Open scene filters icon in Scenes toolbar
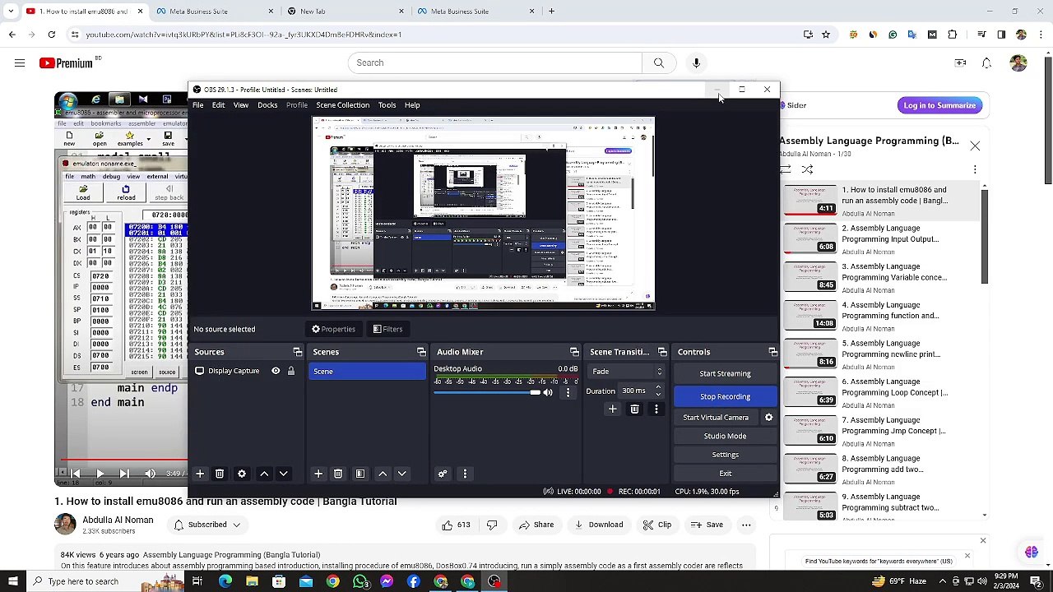Viewport: 1053px width, 592px height. tap(360, 474)
